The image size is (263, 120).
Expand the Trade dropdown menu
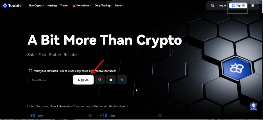pyautogui.click(x=64, y=6)
